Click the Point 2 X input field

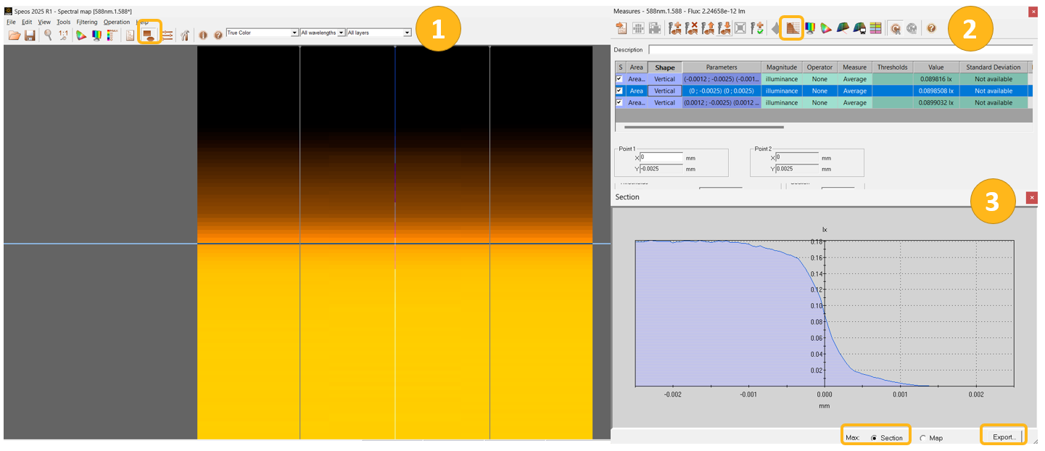point(796,157)
